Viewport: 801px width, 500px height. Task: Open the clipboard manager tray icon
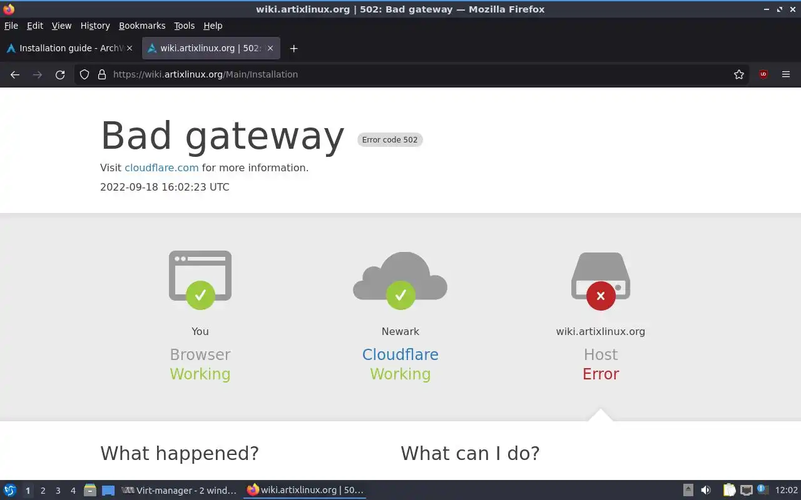729,490
